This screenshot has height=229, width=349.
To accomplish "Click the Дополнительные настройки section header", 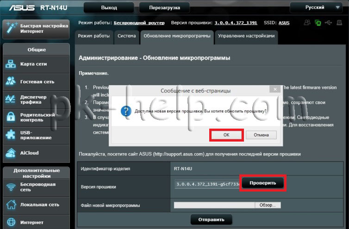I will pyautogui.click(x=37, y=173).
